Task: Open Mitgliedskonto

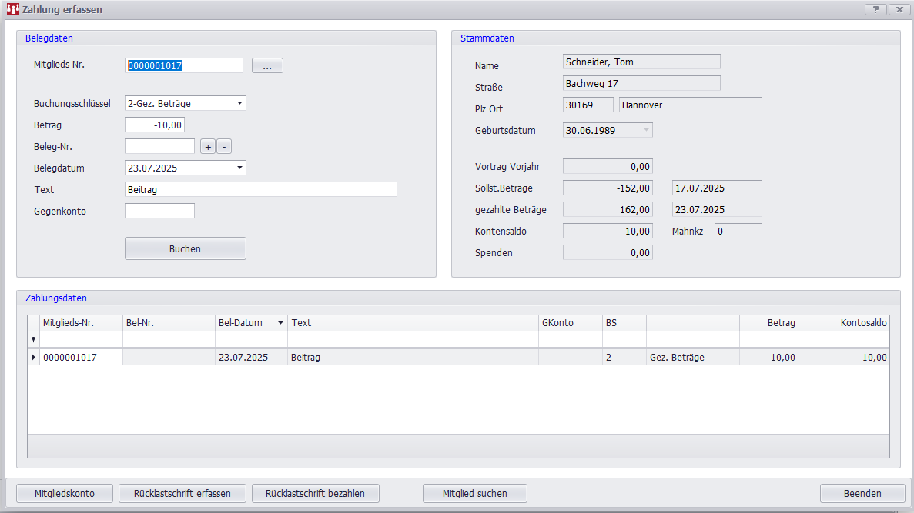Action: pyautogui.click(x=65, y=493)
